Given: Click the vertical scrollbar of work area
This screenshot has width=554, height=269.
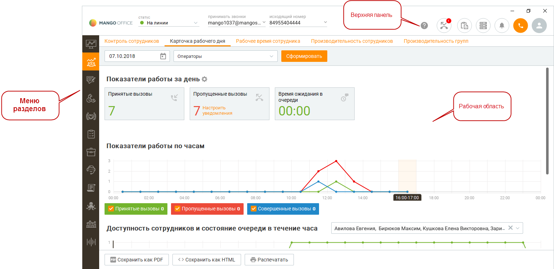Looking at the screenshot, I should (547, 121).
